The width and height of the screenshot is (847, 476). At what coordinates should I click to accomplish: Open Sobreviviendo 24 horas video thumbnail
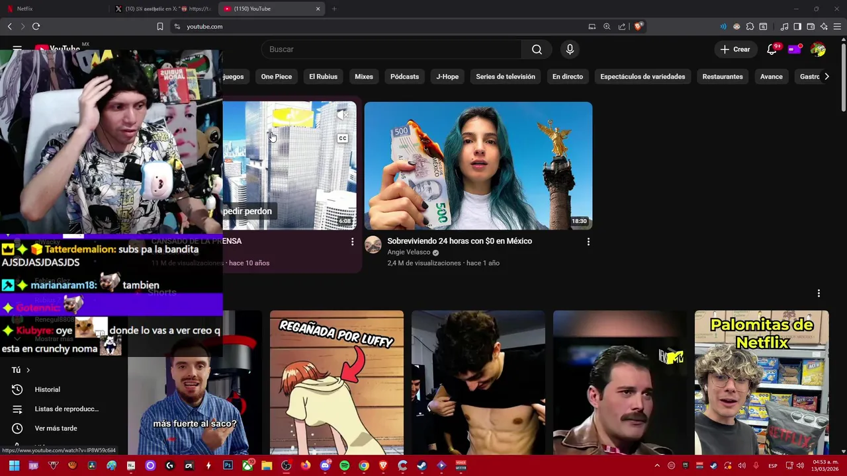(478, 165)
